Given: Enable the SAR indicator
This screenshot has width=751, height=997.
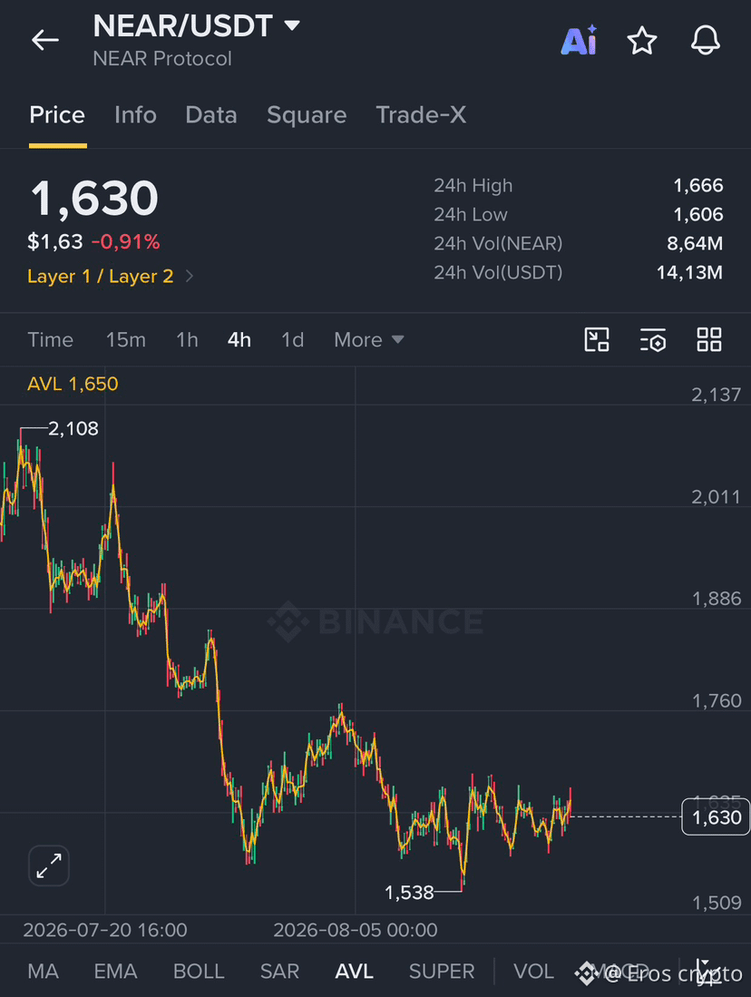Looking at the screenshot, I should coord(279,972).
